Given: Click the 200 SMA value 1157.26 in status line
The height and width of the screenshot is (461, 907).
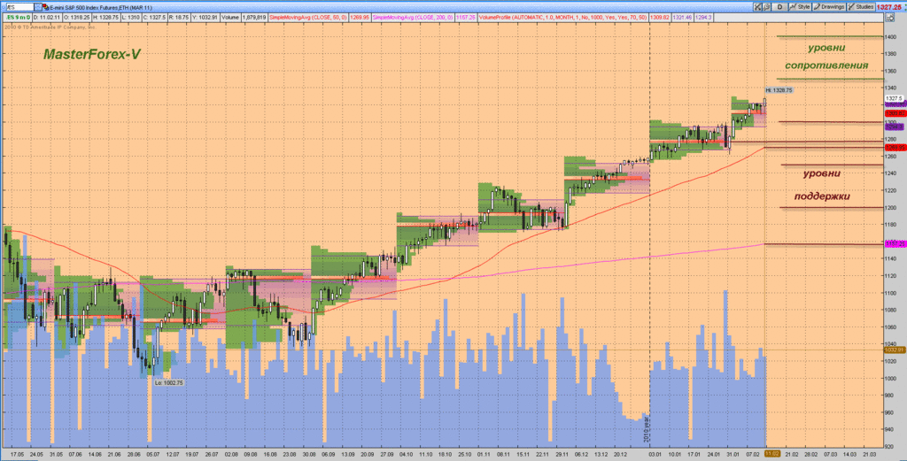Looking at the screenshot, I should tap(466, 18).
